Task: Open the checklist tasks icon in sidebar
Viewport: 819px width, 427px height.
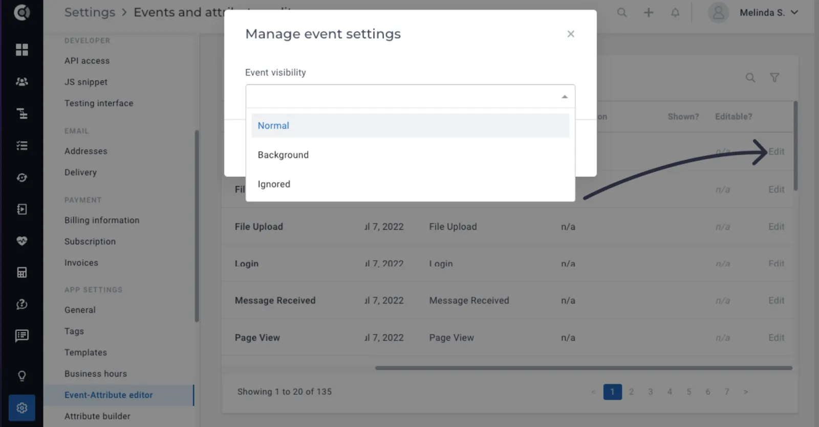Action: 21,146
